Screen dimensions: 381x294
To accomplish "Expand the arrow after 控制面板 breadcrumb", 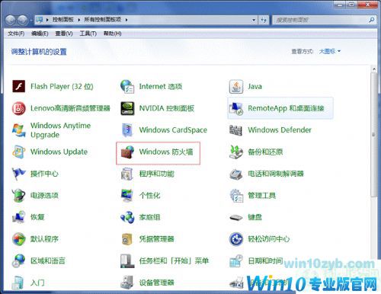I will pos(79,20).
